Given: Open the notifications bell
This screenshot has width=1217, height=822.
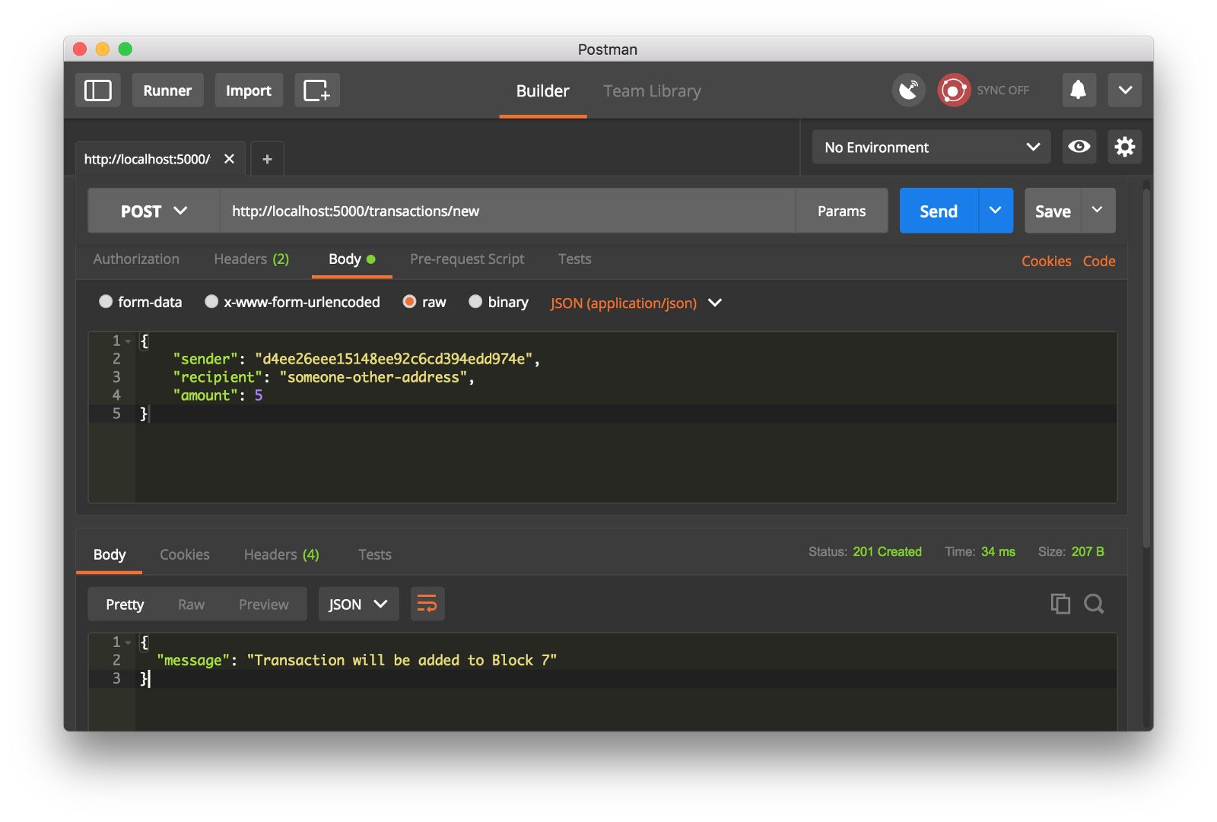Looking at the screenshot, I should coord(1079,90).
